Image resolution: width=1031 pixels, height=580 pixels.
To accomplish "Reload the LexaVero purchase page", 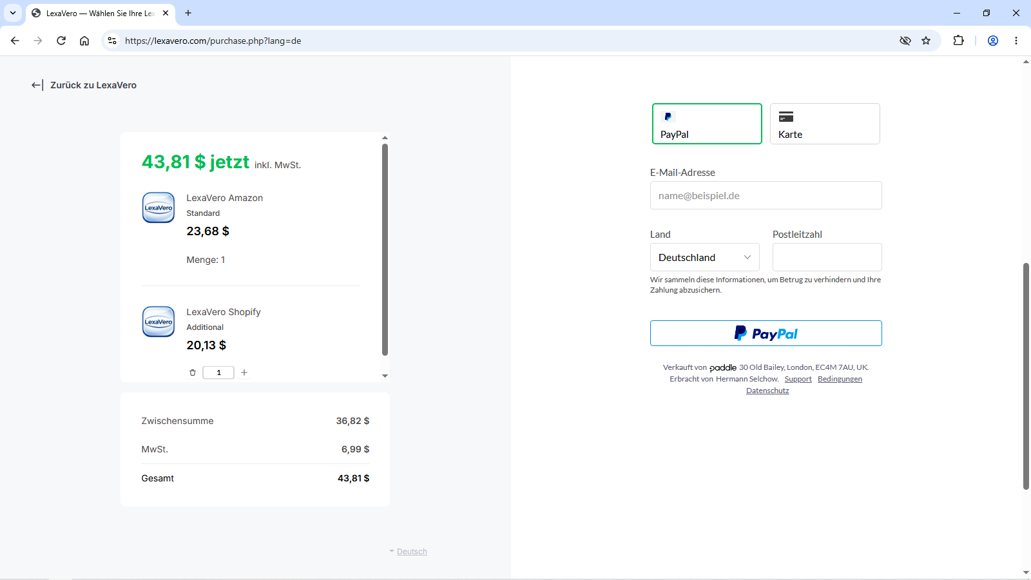I will tap(61, 41).
